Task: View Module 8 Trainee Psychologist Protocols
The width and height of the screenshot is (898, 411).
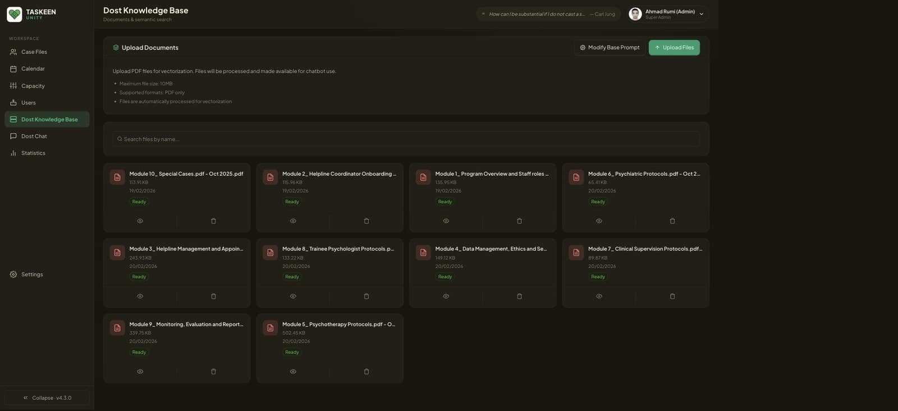Action: pos(293,296)
